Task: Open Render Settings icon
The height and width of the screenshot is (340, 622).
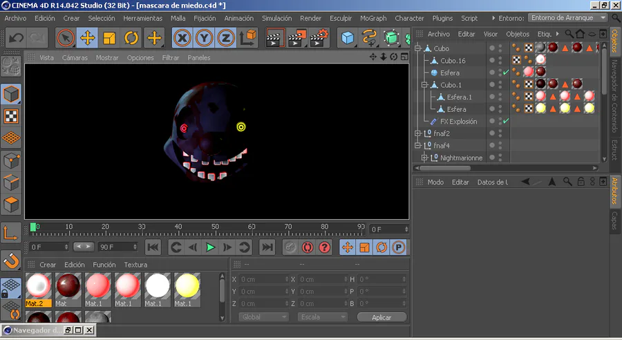Action: [319, 38]
